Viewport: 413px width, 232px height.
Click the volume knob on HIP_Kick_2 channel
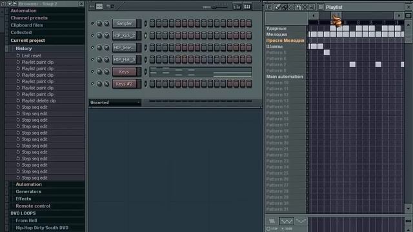(106, 35)
